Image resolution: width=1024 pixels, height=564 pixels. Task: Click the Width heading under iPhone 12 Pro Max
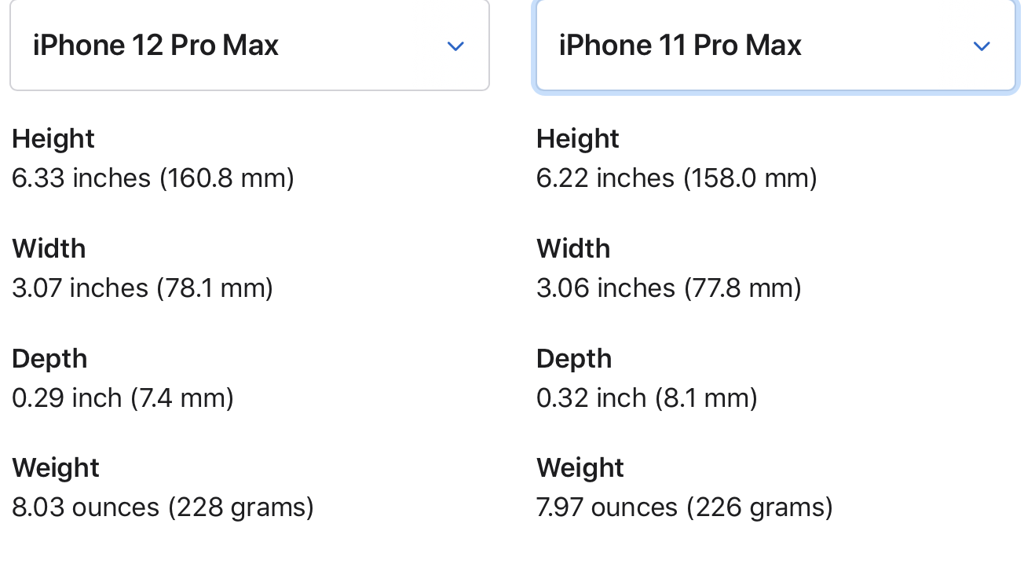click(x=49, y=249)
